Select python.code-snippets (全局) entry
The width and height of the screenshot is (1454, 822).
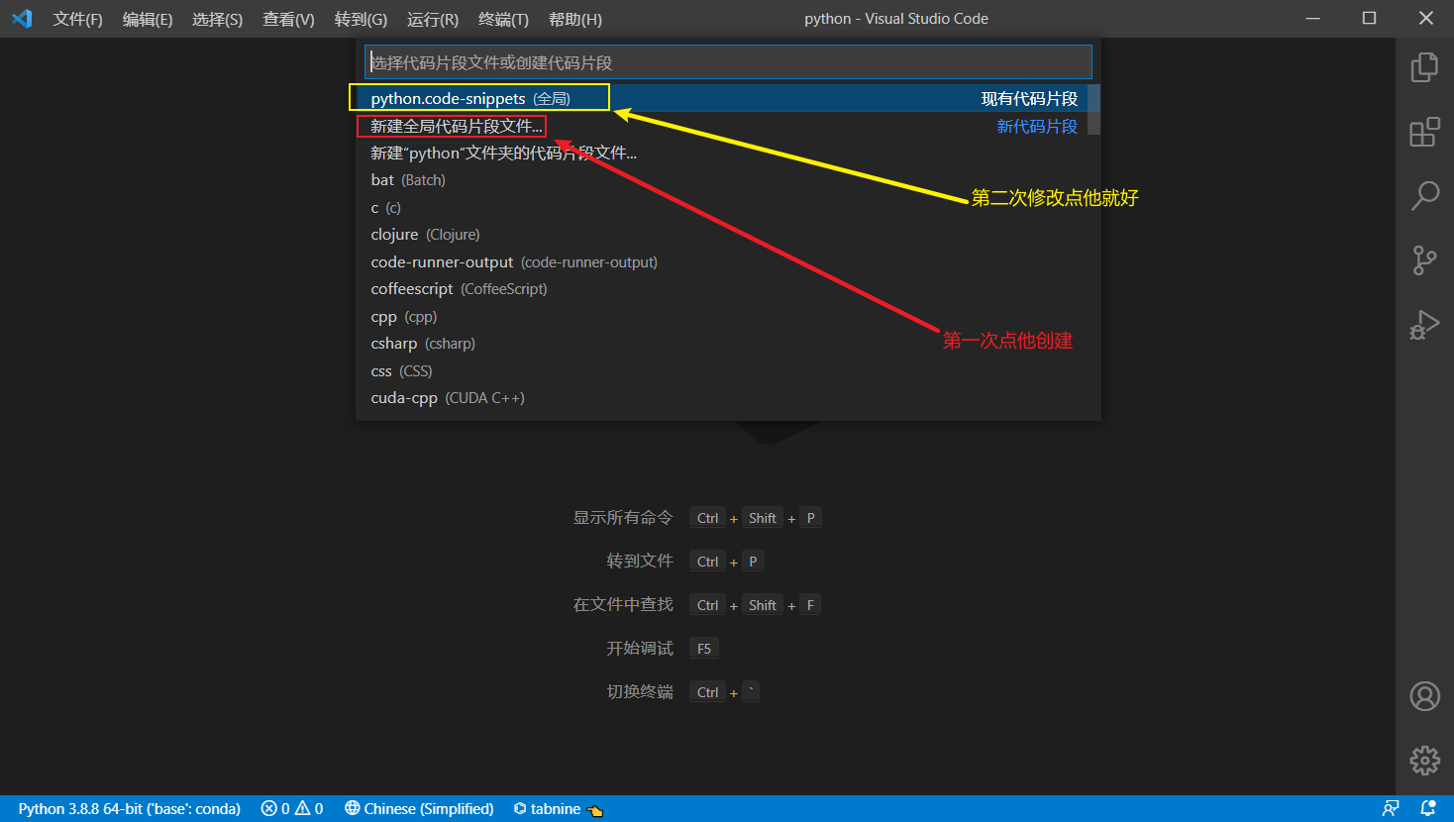[x=721, y=98]
